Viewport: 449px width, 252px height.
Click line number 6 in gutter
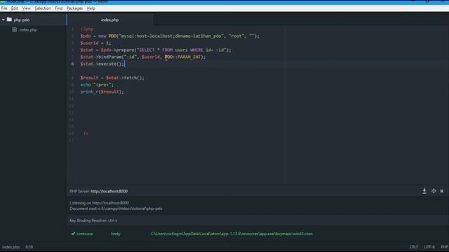[72, 64]
